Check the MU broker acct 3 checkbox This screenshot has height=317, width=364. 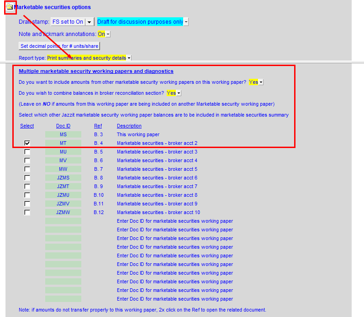click(27, 152)
